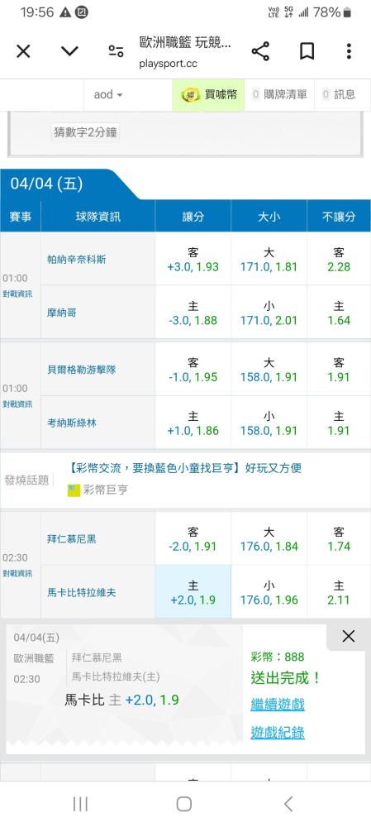Toggle 考納斯綠林 主 1.91 moneyline bet

(339, 423)
